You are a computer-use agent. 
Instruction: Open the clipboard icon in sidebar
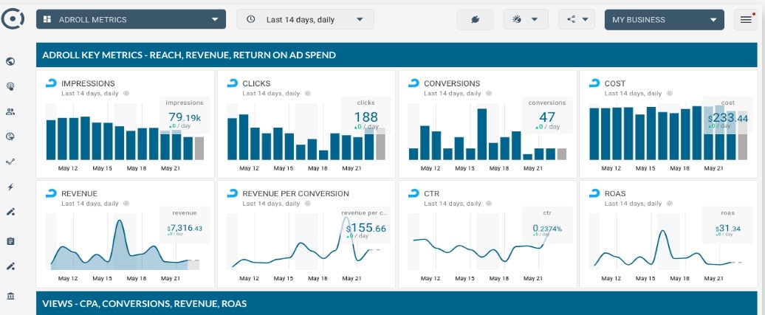(x=10, y=241)
